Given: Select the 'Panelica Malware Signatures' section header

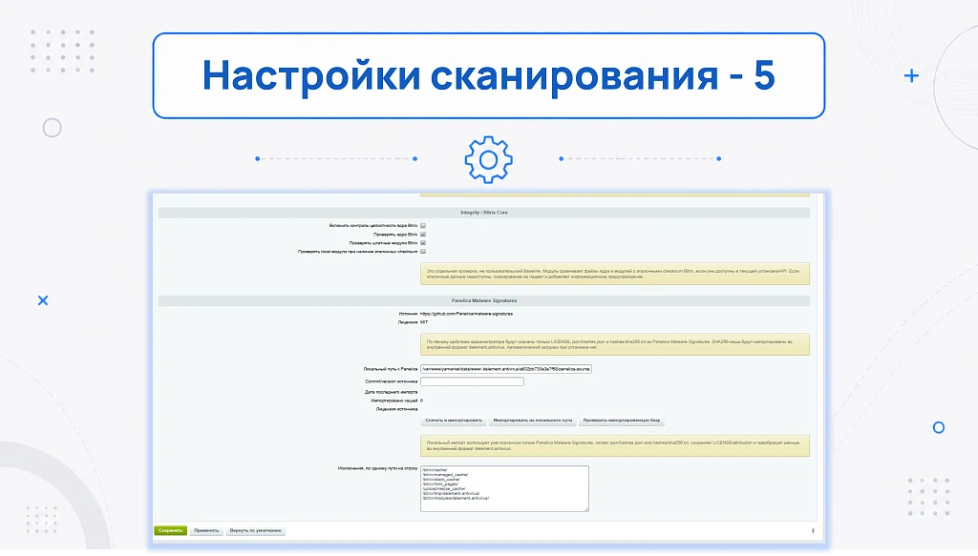Looking at the screenshot, I should pyautogui.click(x=484, y=300).
